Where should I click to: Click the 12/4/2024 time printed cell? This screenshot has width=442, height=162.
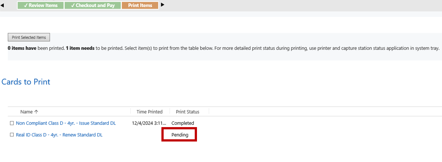click(149, 123)
